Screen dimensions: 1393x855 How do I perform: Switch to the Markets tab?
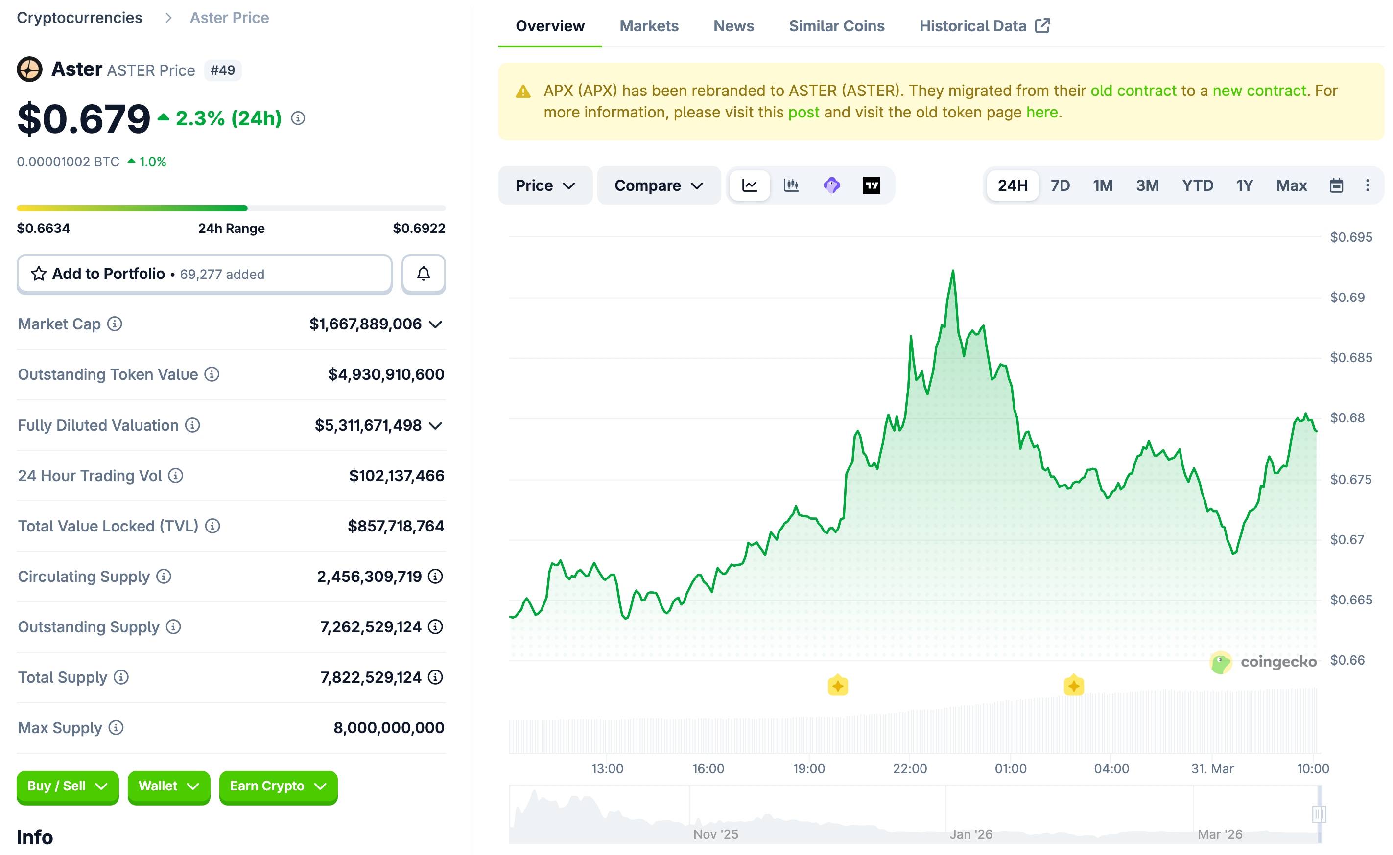649,26
